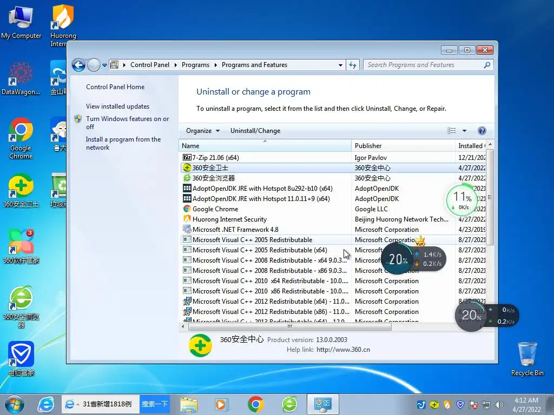This screenshot has height=415, width=554.
Task: Select 7-Zip 21.06 (x64) in the list
Action: click(332, 158)
